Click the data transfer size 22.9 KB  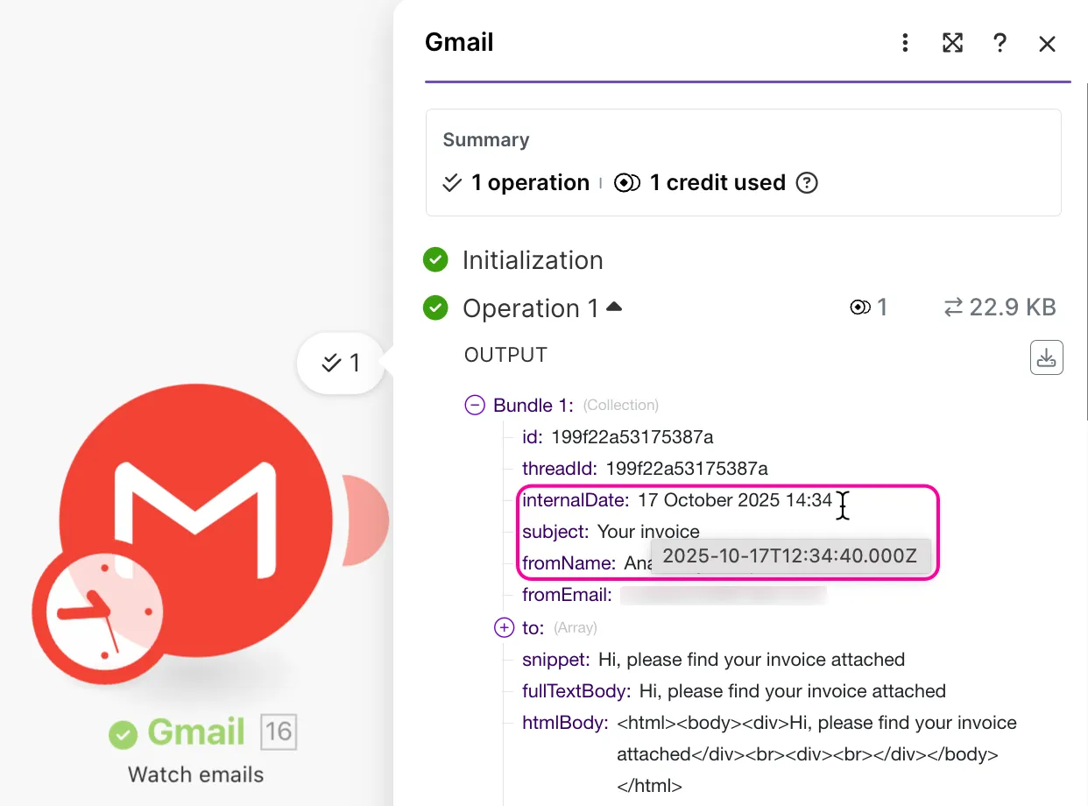[1000, 308]
